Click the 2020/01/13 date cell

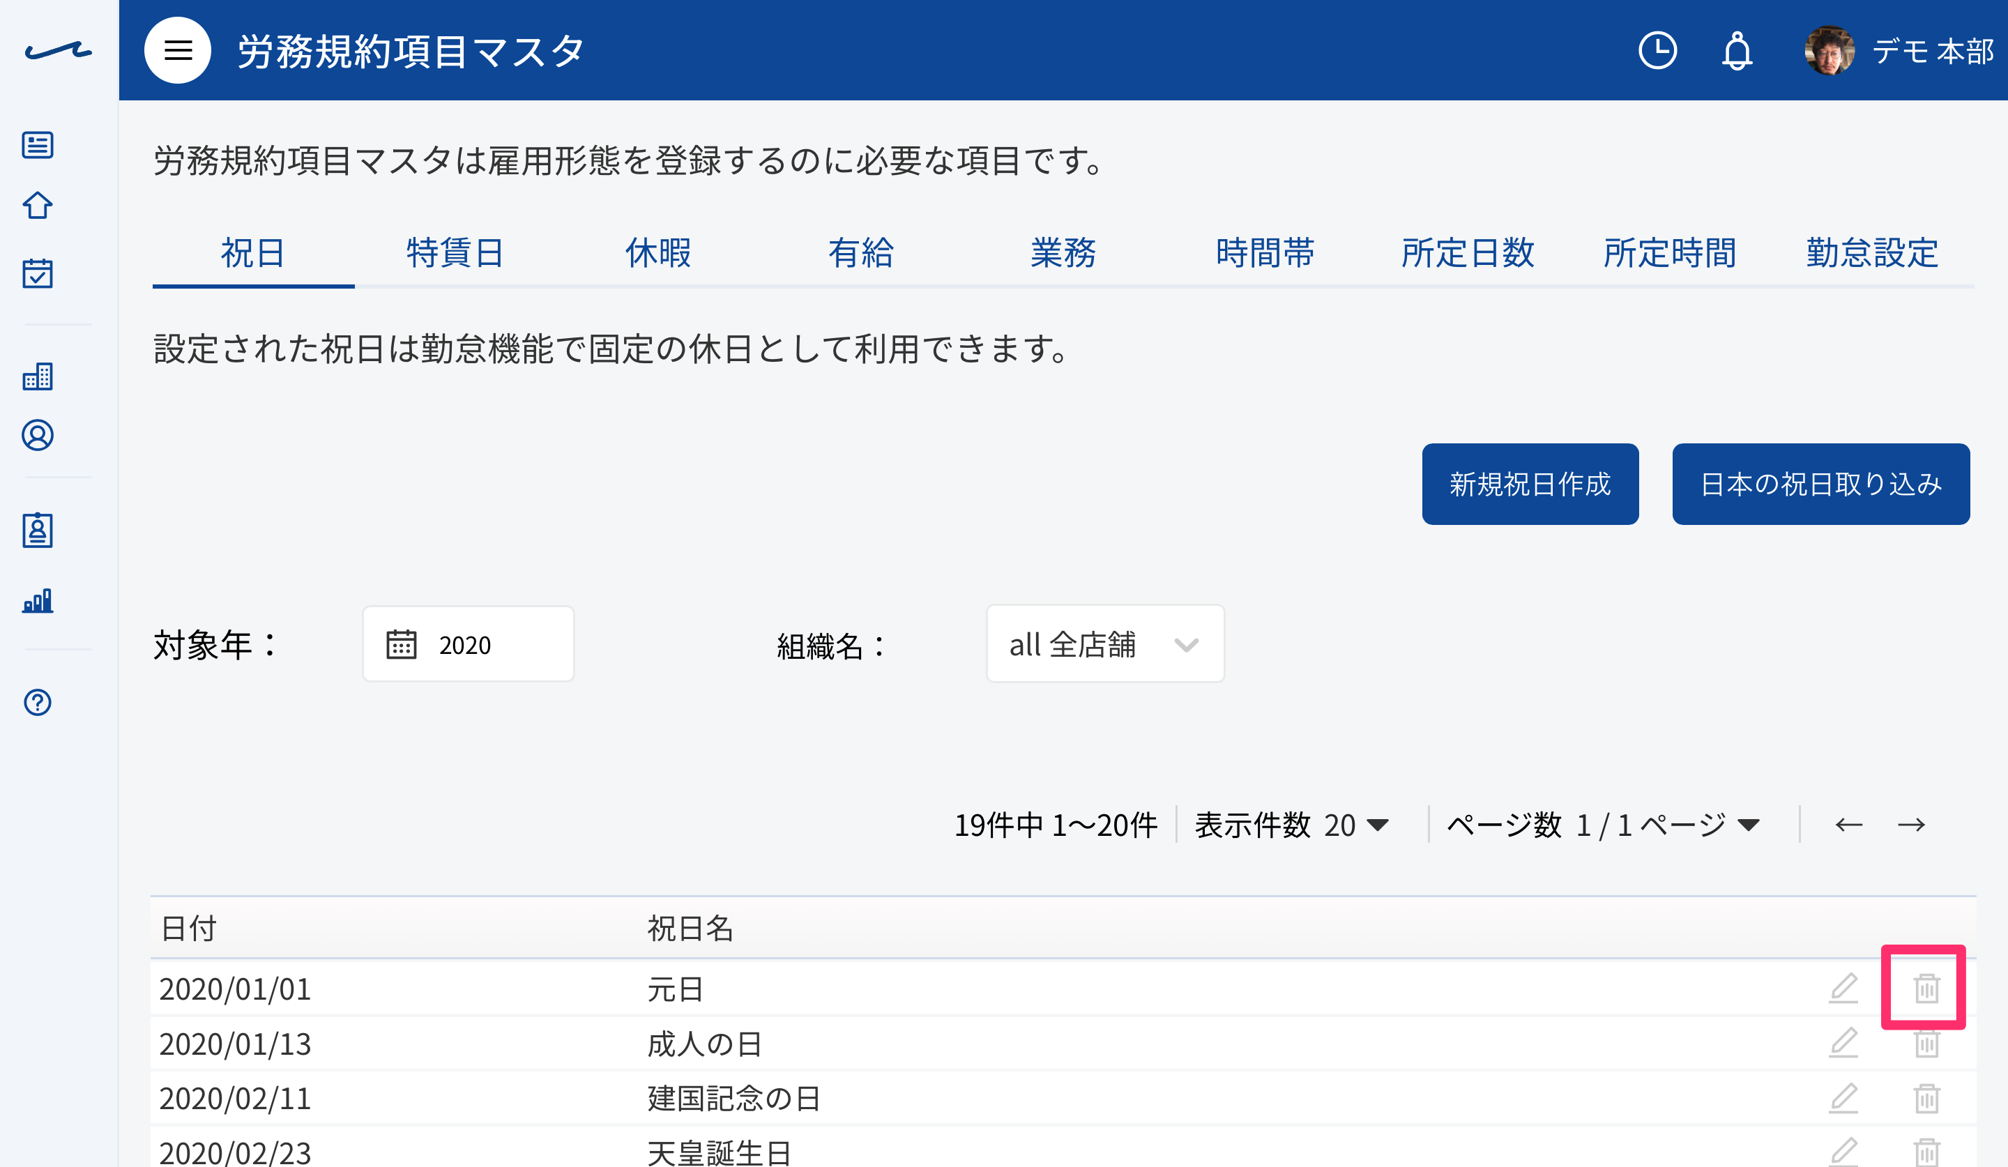click(x=235, y=1044)
